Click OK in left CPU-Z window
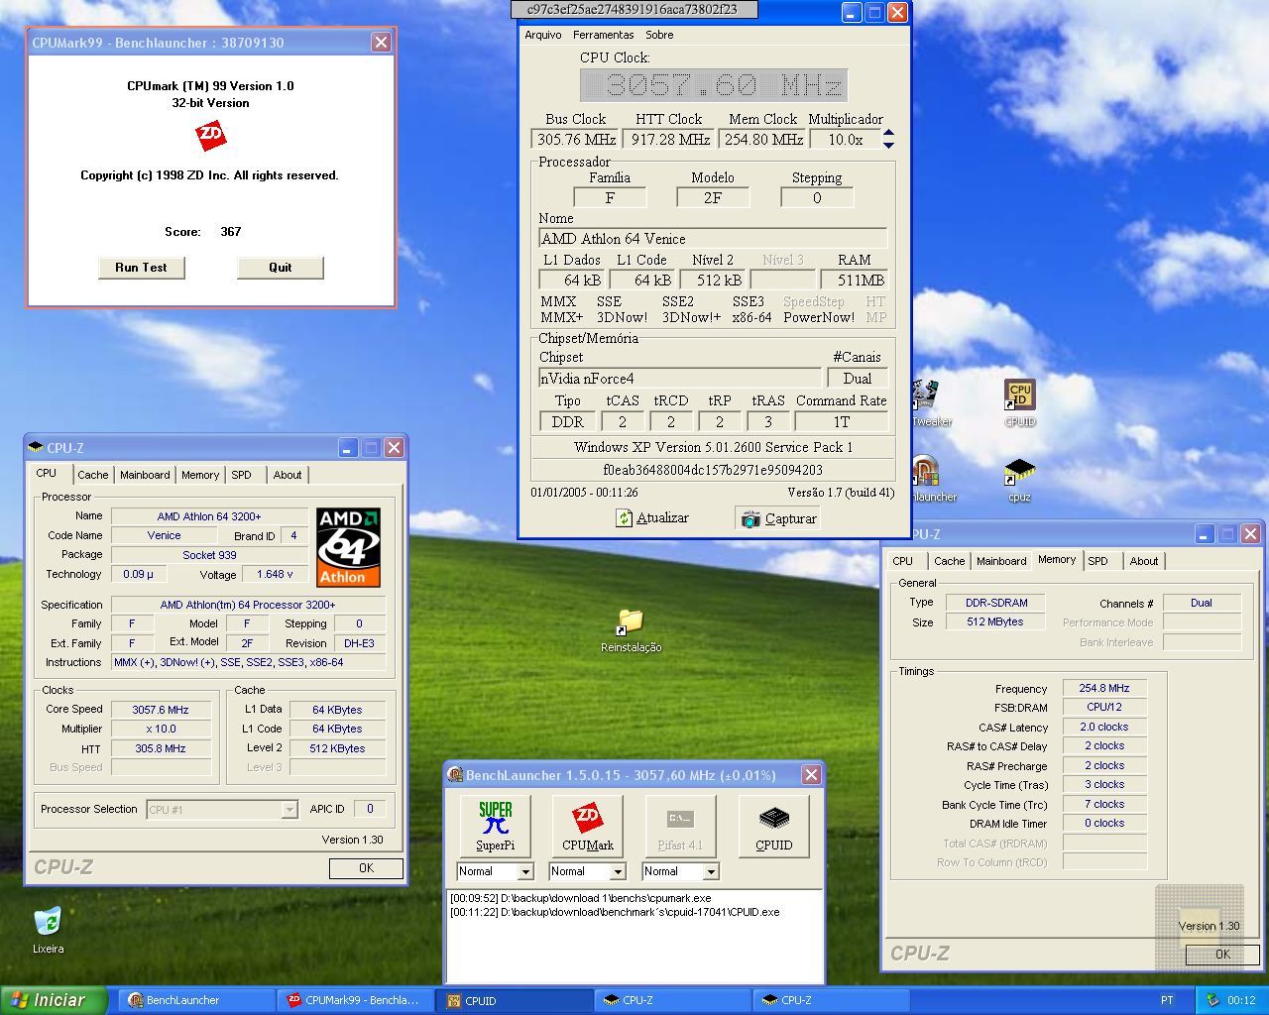Viewport: 1269px width, 1015px height. tap(366, 868)
